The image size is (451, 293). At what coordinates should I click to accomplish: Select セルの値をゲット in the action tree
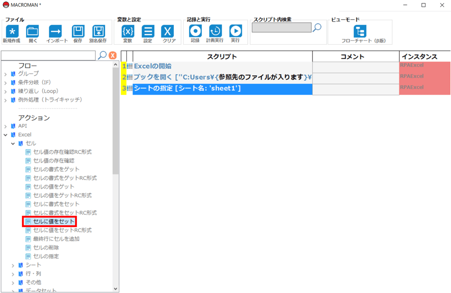pos(54,187)
